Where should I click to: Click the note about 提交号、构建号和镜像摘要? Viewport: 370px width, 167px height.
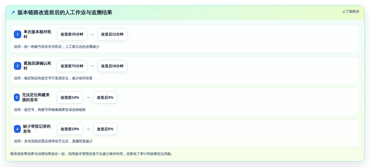(x=50, y=110)
